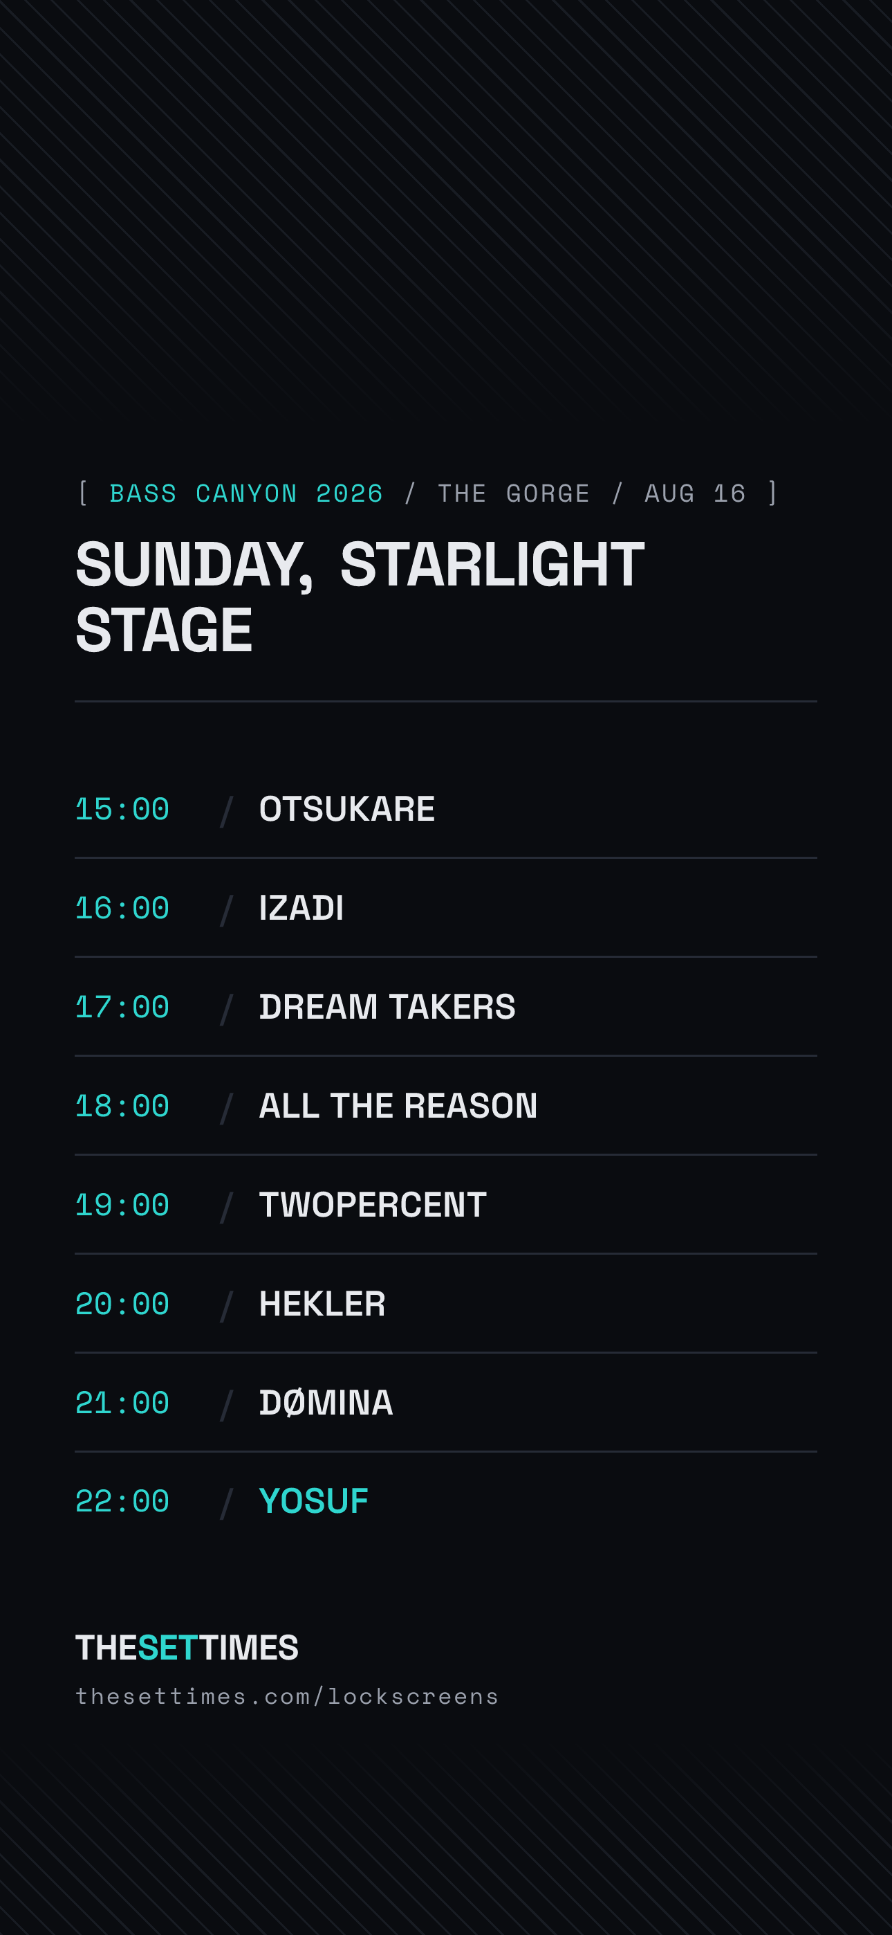Click the 15:00 time label

point(122,810)
